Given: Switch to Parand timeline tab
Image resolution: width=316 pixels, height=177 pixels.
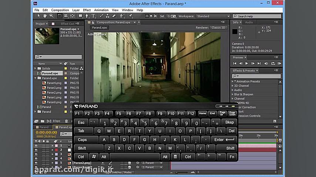Looking at the screenshot, I should coord(44,127).
